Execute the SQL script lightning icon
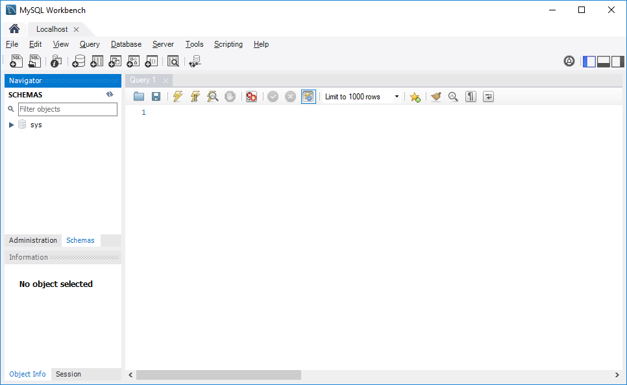 coord(178,96)
